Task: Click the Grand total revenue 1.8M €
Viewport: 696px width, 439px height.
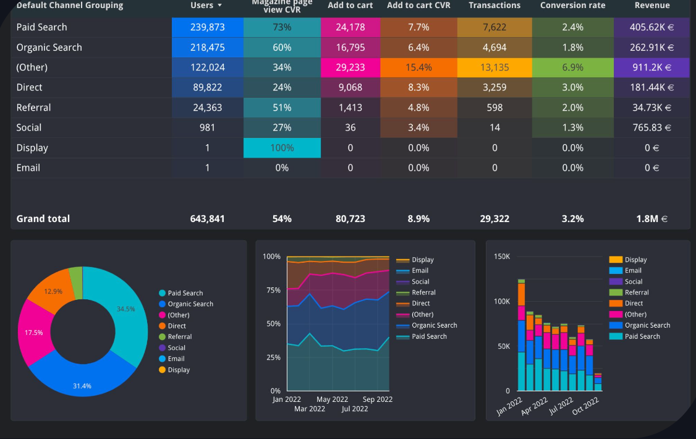Action: coord(651,219)
